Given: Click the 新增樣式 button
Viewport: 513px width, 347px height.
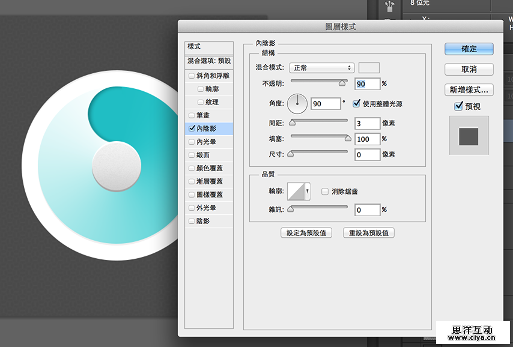Looking at the screenshot, I should 470,89.
